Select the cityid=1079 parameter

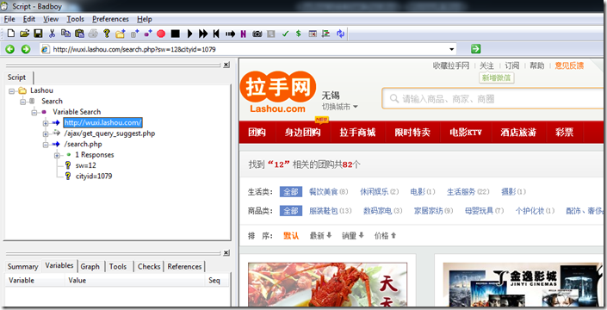pos(94,176)
